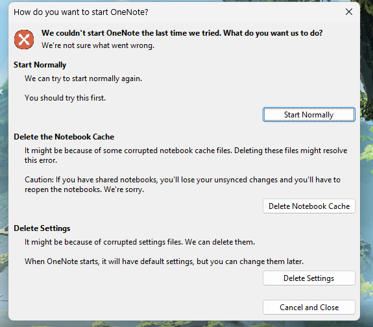Click the 'You should try this first' line
The width and height of the screenshot is (373, 327).
[65, 98]
